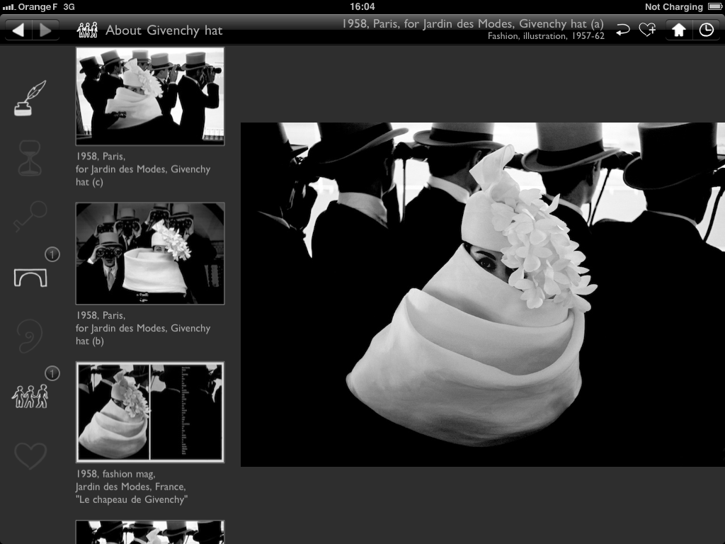
Task: Tap the battery icon in status bar
Action: tap(714, 6)
